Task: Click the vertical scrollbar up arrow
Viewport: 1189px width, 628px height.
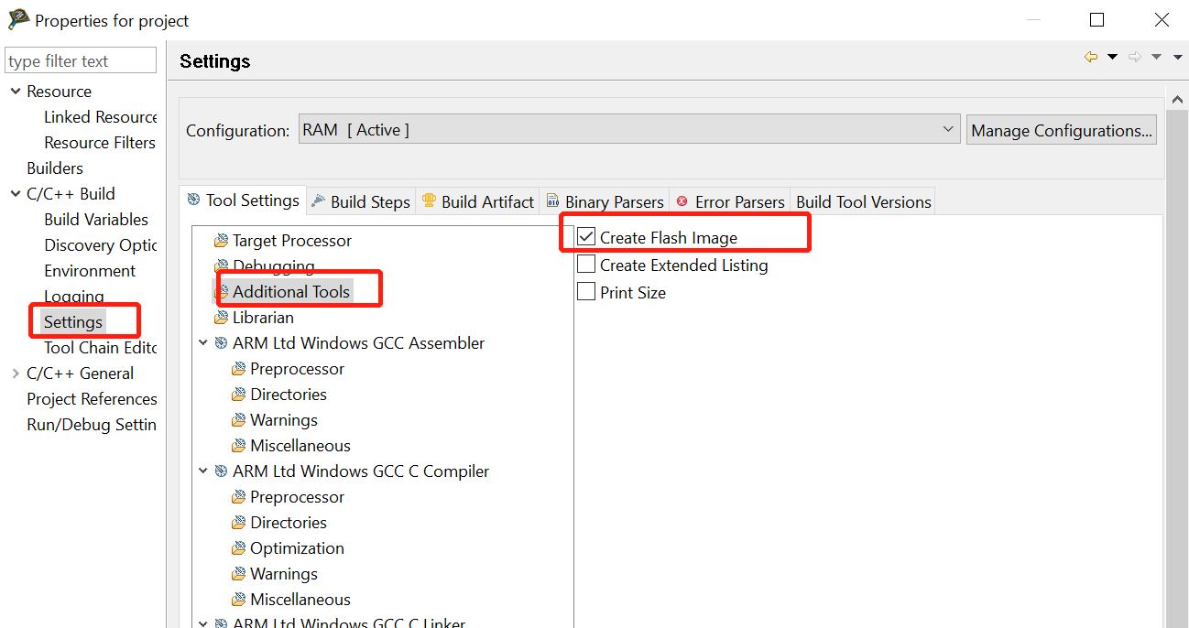Action: coord(1178,98)
